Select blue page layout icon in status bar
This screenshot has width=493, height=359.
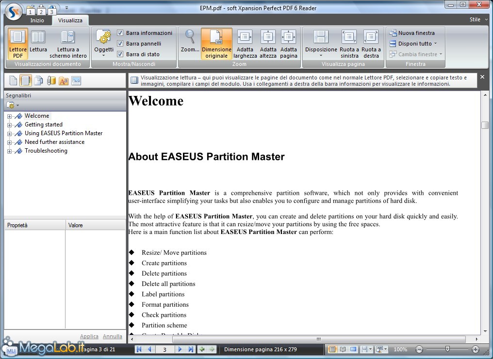[353, 349]
